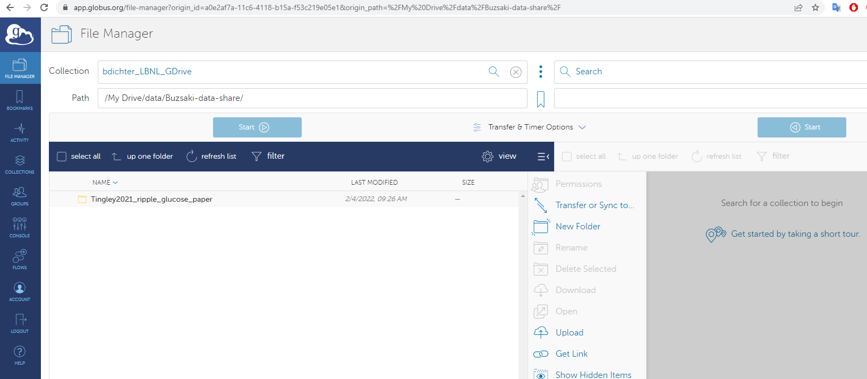Click the browser share page icon
This screenshot has width=867, height=379.
pos(798,7)
